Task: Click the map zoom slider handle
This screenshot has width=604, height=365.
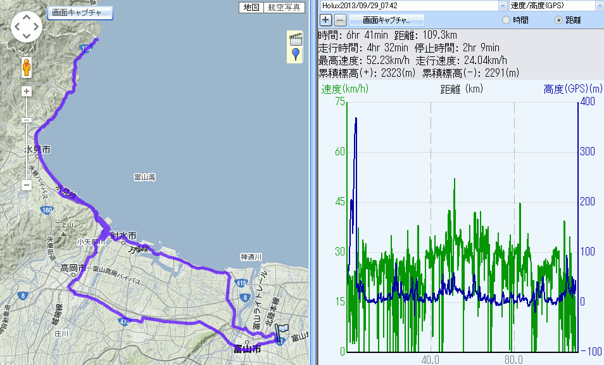Action: coord(27,120)
